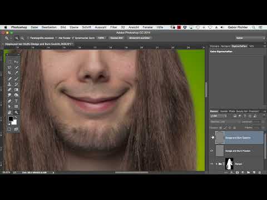This screenshot has height=200, width=267.
Task: Select the Healing Brush tool
Action: point(9,78)
